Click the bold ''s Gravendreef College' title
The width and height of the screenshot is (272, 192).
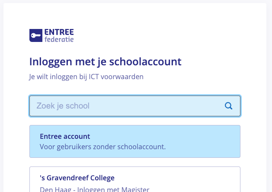coord(77,178)
